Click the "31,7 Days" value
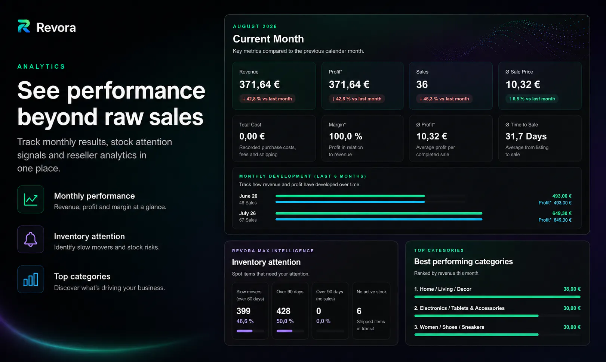 [526, 137]
